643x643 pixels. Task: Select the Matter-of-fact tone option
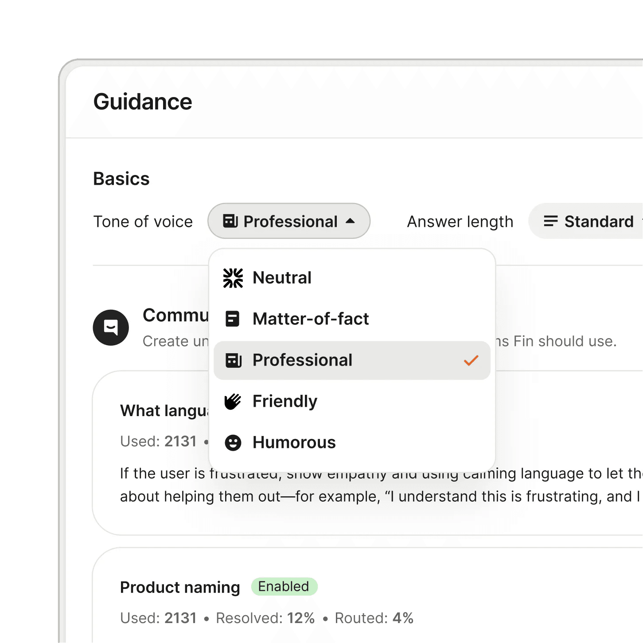click(311, 319)
